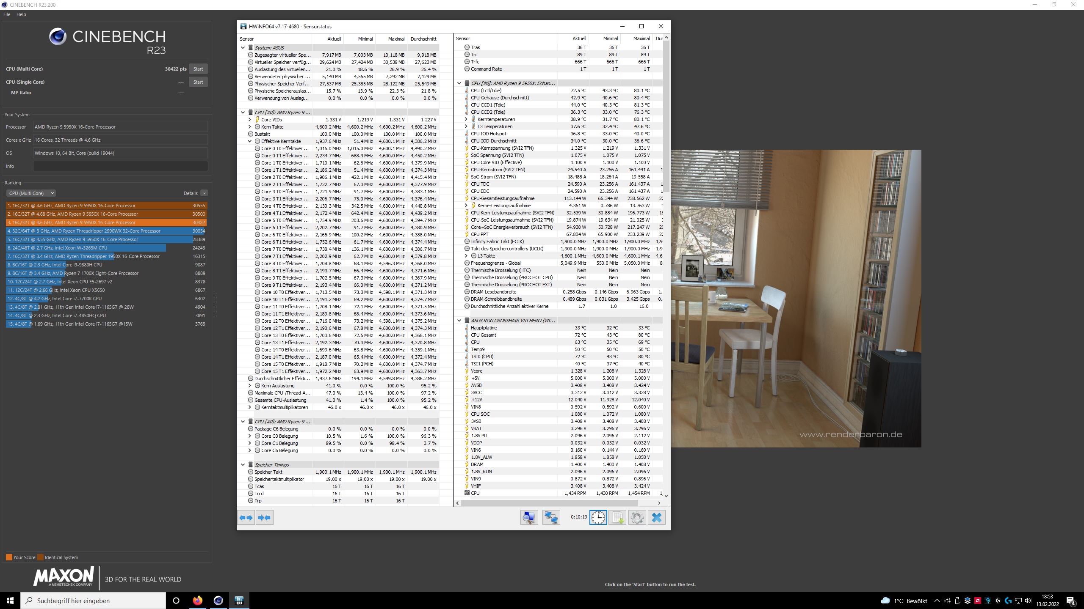
Task: Click the collapse columns arrows button
Action: [265, 517]
